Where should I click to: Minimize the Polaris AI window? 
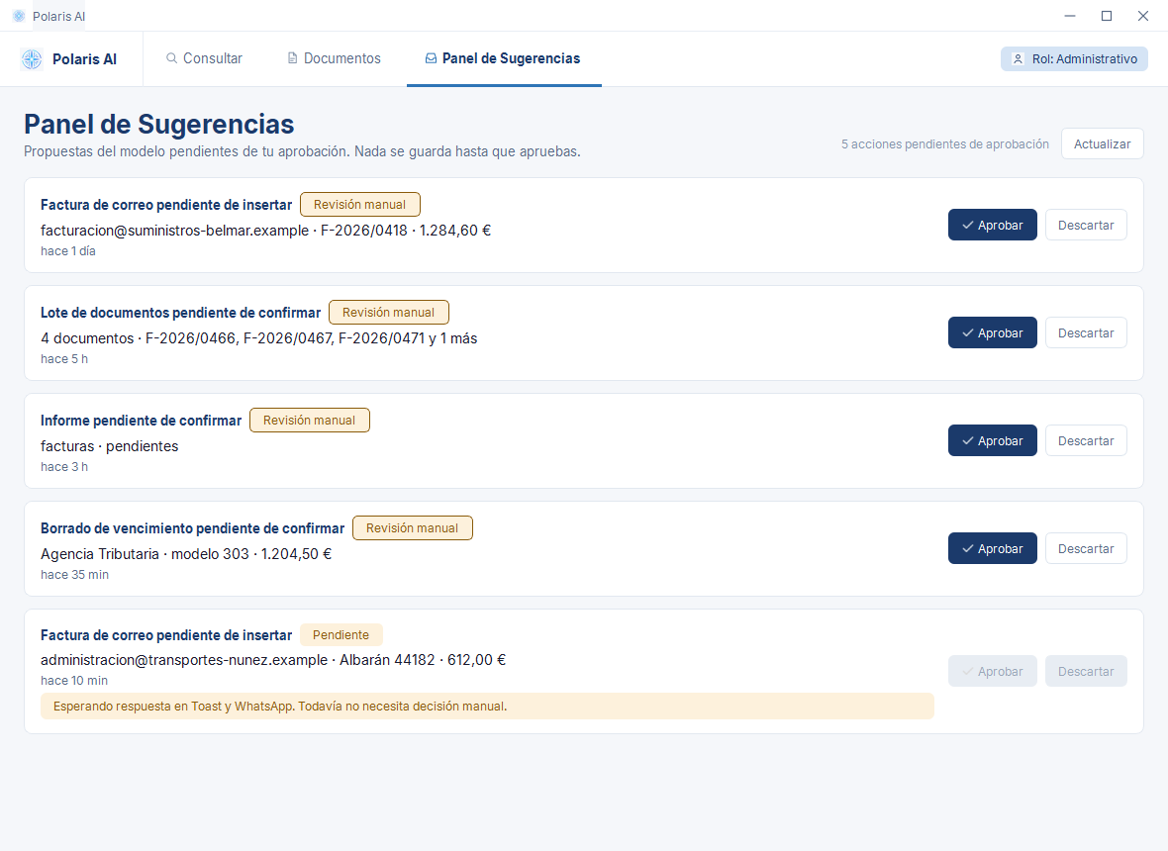pos(1070,16)
